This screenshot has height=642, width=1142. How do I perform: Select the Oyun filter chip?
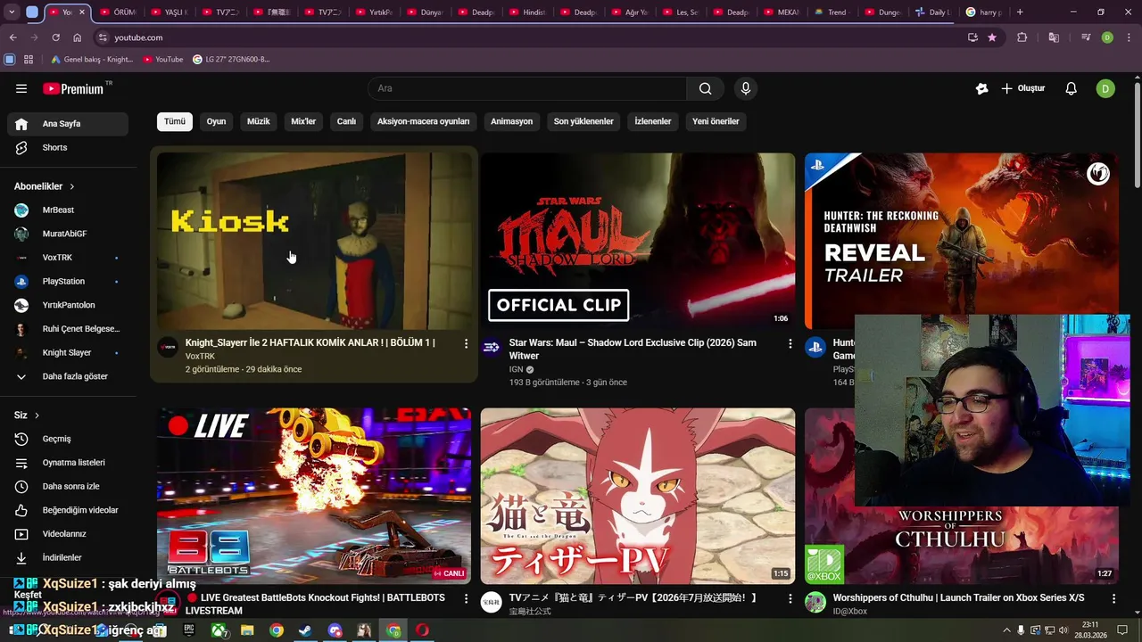217,121
